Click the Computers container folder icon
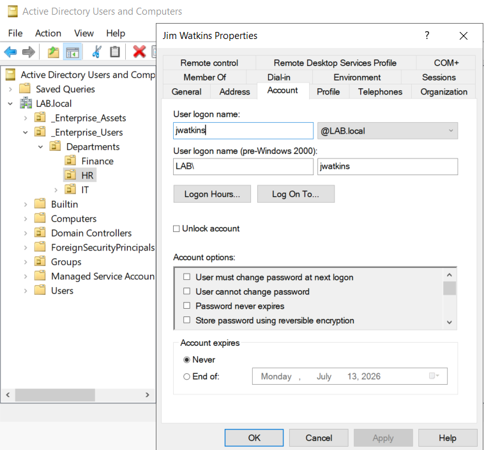The height and width of the screenshot is (450, 484). tap(40, 218)
